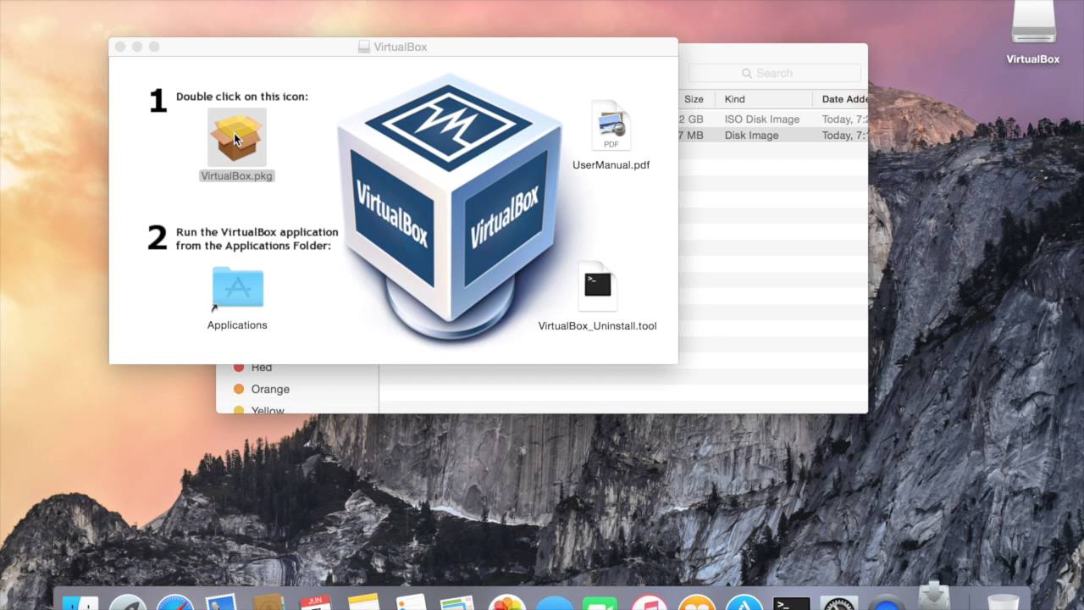Open iTunes from the Dock
Image resolution: width=1084 pixels, height=610 pixels.
pos(650,603)
